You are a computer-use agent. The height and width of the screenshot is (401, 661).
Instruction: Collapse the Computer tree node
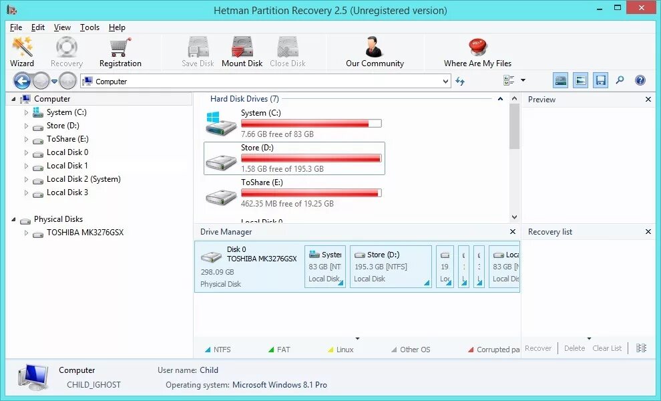click(13, 99)
